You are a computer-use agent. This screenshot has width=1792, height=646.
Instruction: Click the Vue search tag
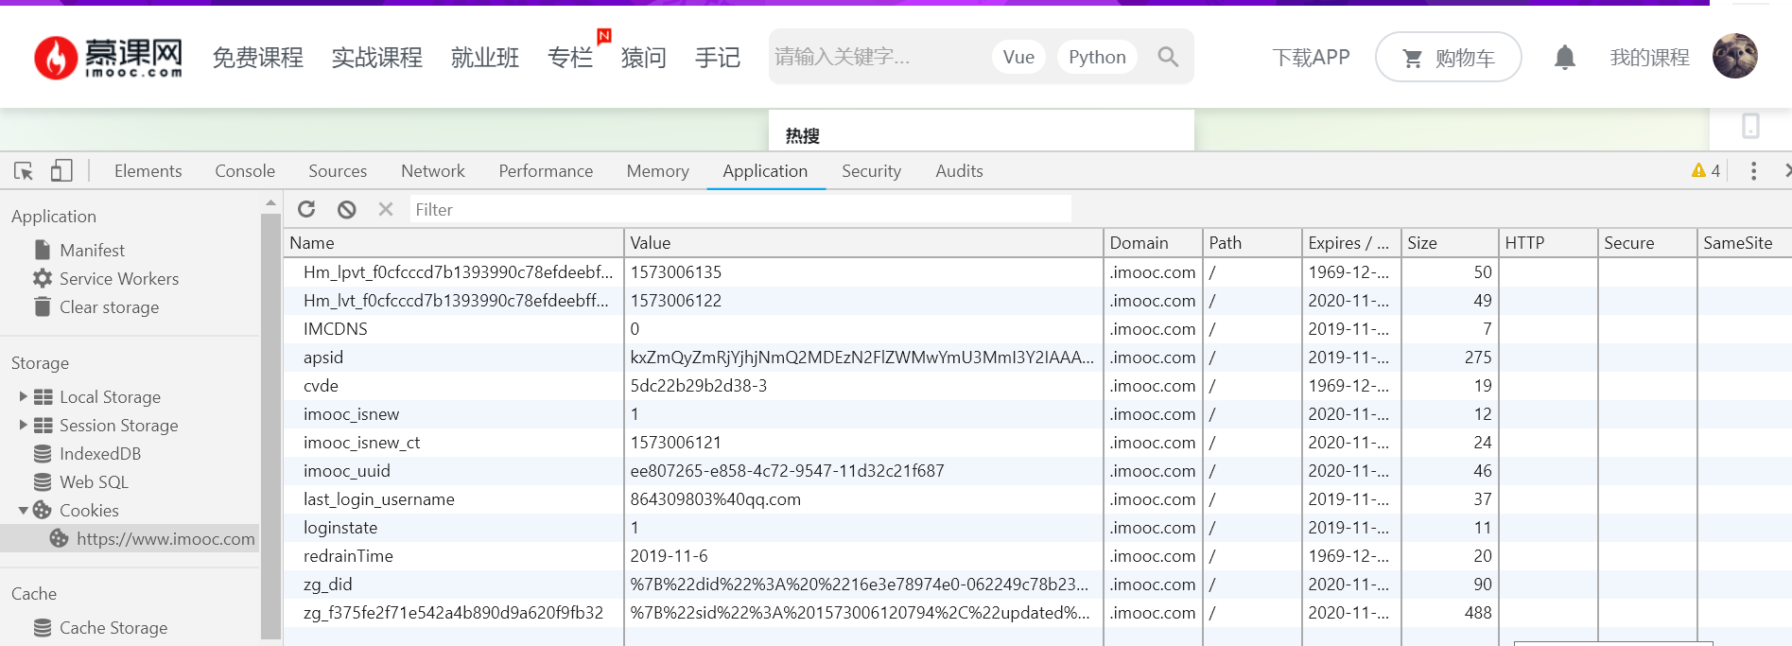[1018, 57]
